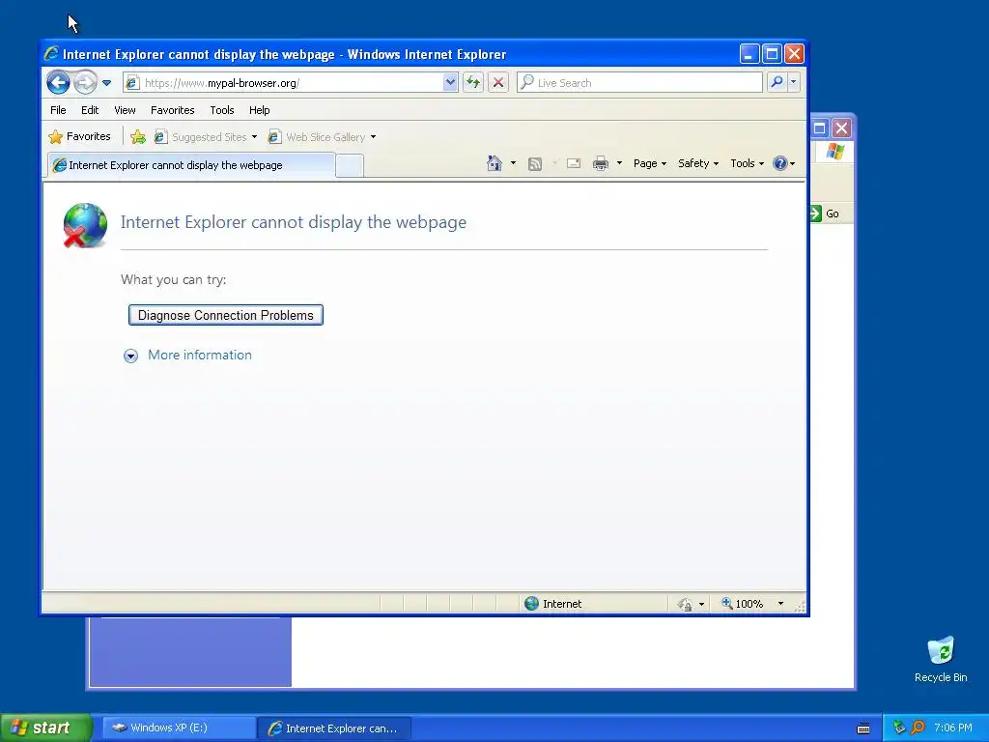The height and width of the screenshot is (742, 989).
Task: Click the error heading text on the page
Action: tap(294, 222)
